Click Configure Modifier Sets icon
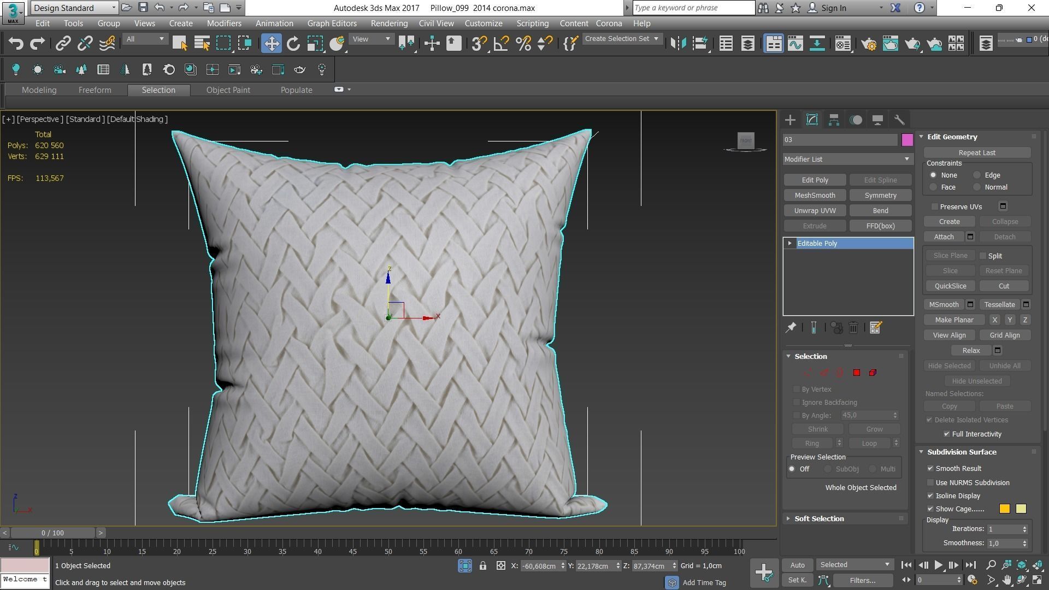This screenshot has height=590, width=1049. (875, 328)
